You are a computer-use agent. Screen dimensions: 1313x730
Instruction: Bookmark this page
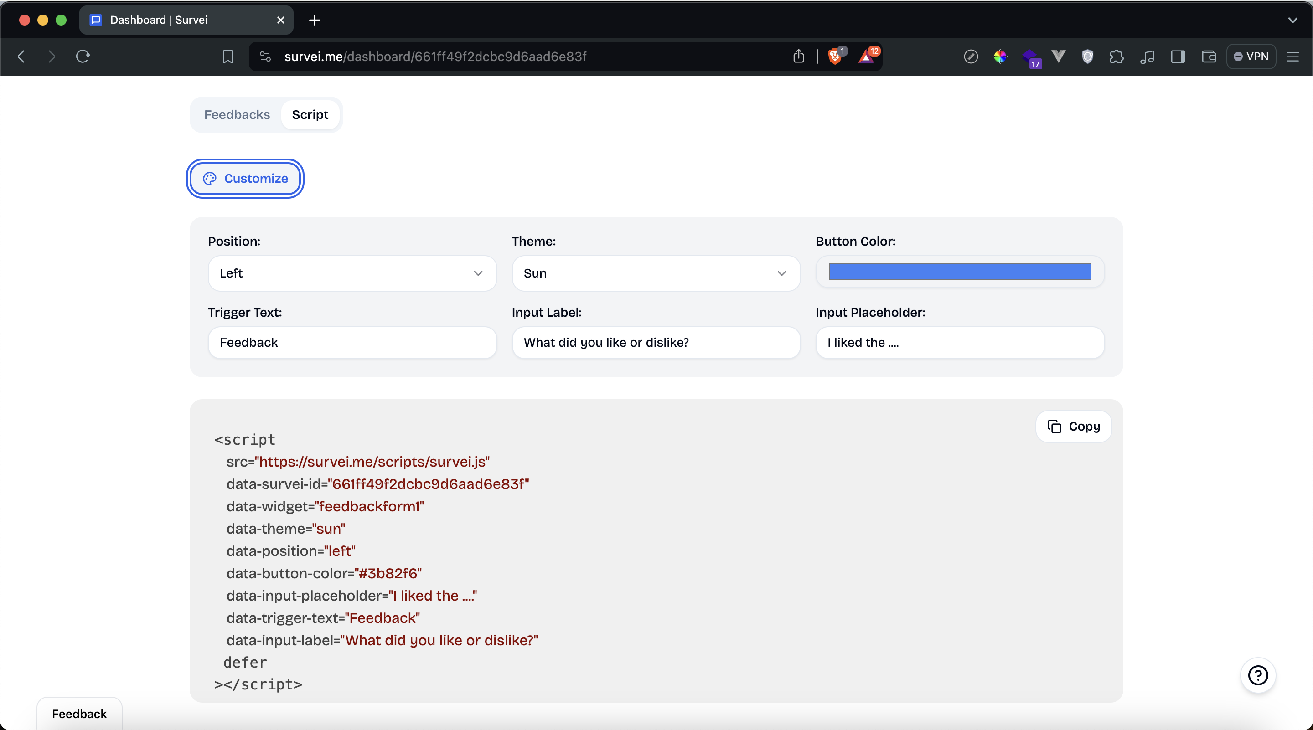[228, 56]
